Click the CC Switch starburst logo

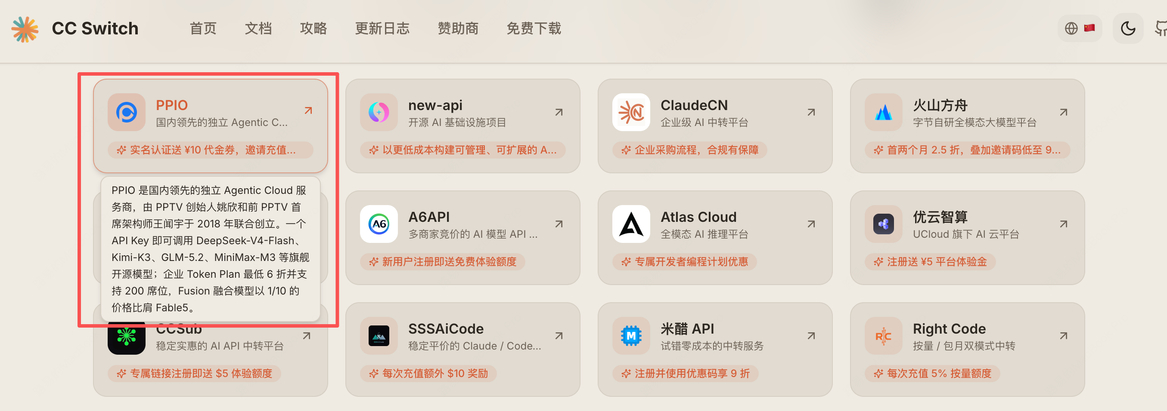pos(25,29)
